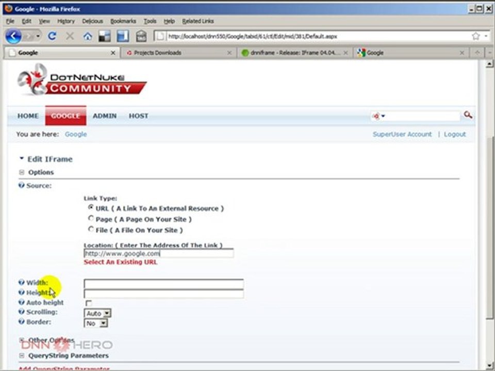The width and height of the screenshot is (495, 371).
Task: Click the Height input field
Action: [x=163, y=294]
